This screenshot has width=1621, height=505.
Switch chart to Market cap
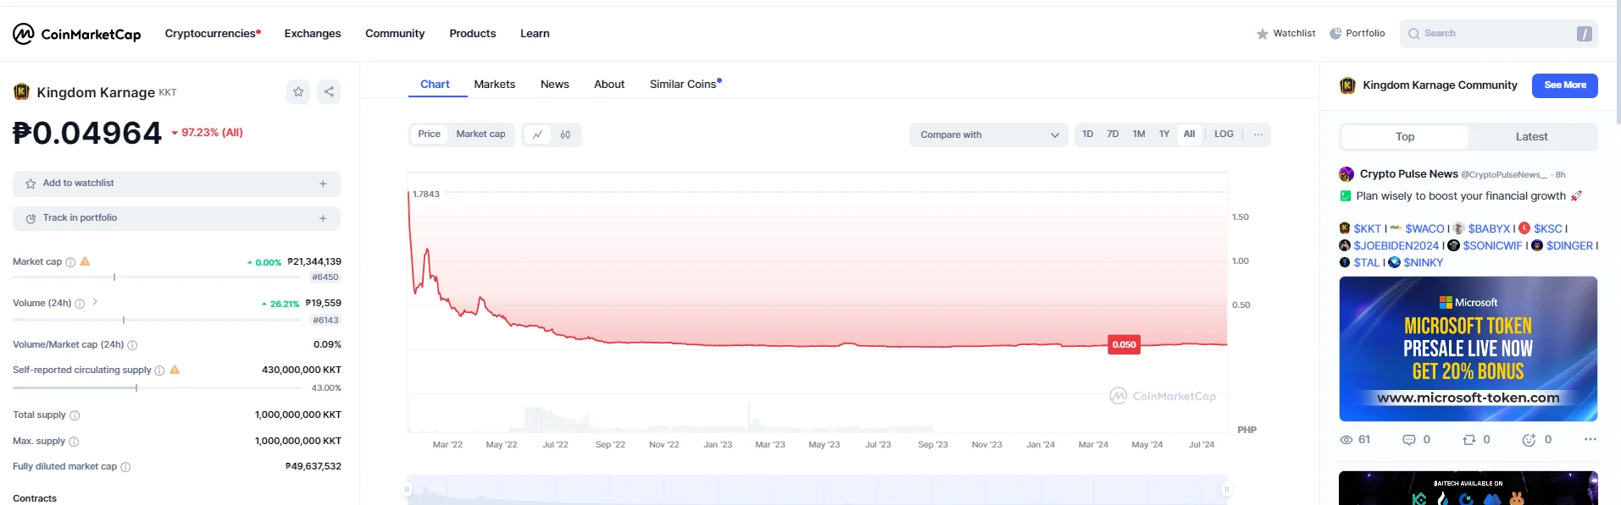click(x=480, y=134)
